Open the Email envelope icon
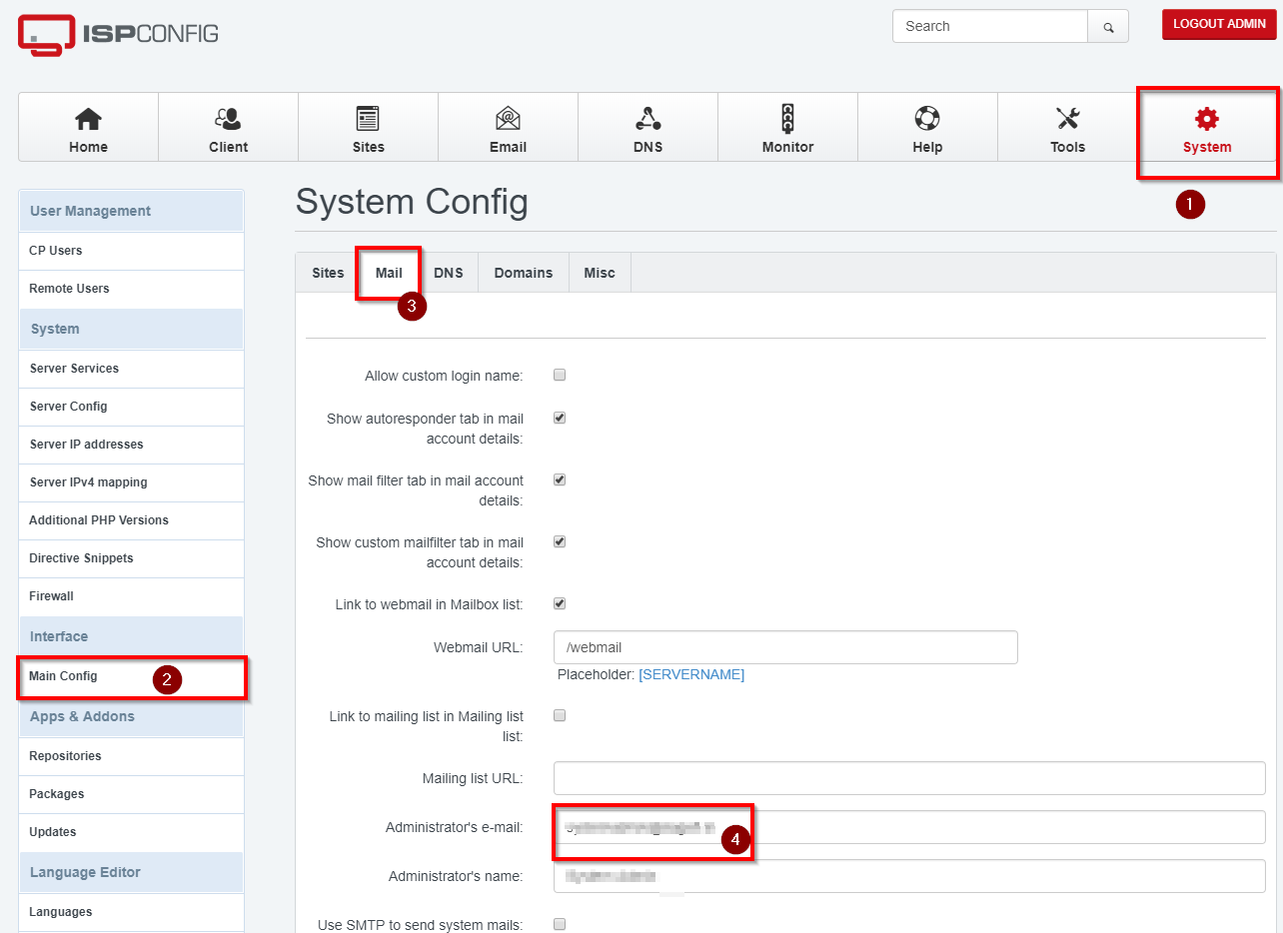This screenshot has width=1283, height=933. pos(508,120)
